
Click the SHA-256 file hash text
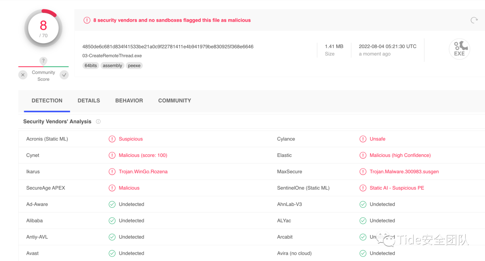(168, 47)
